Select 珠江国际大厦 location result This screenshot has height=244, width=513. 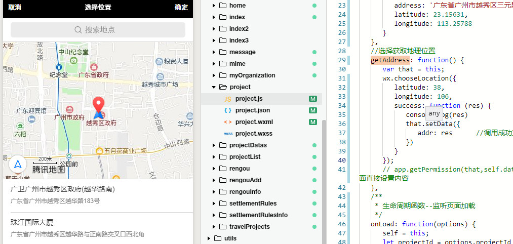tap(98, 228)
